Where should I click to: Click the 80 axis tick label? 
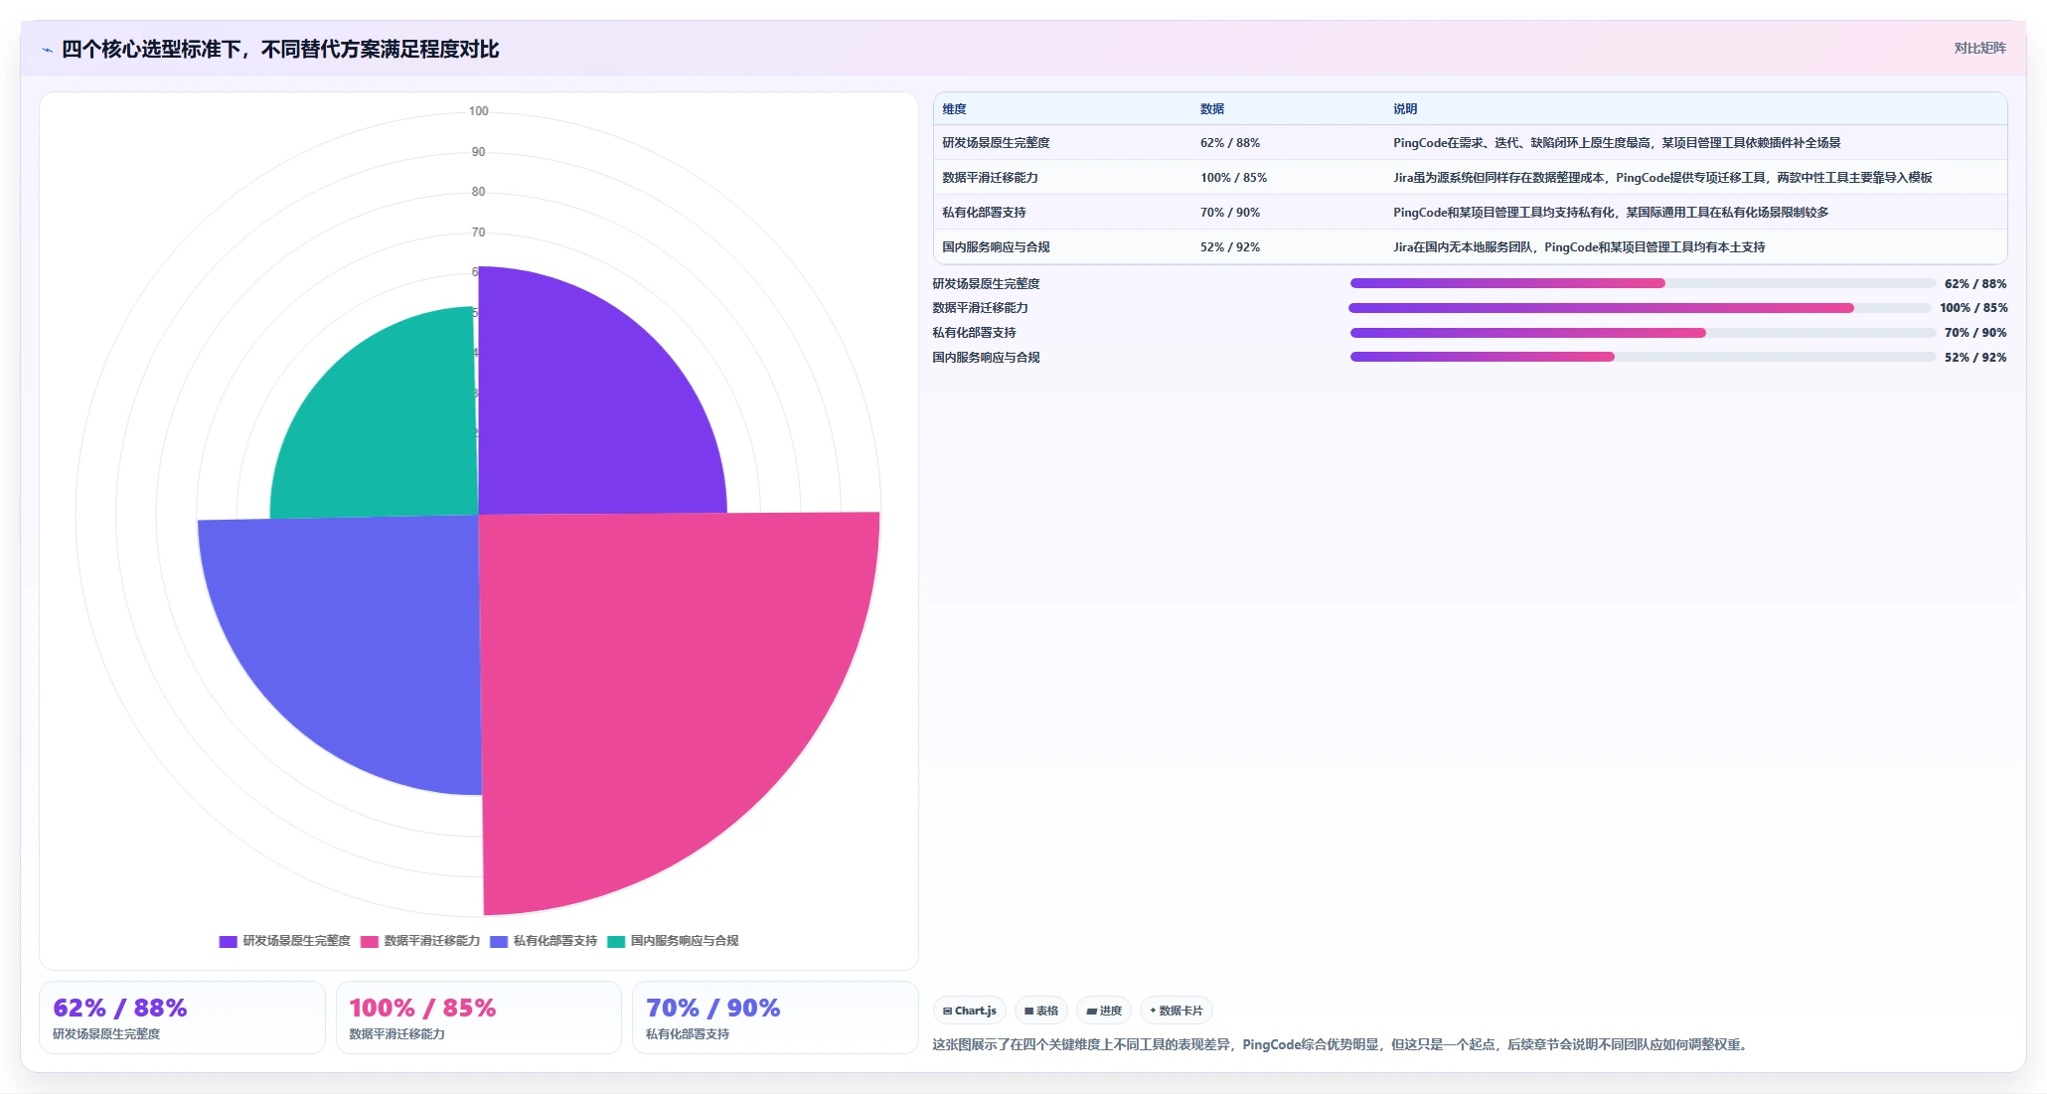tap(479, 192)
